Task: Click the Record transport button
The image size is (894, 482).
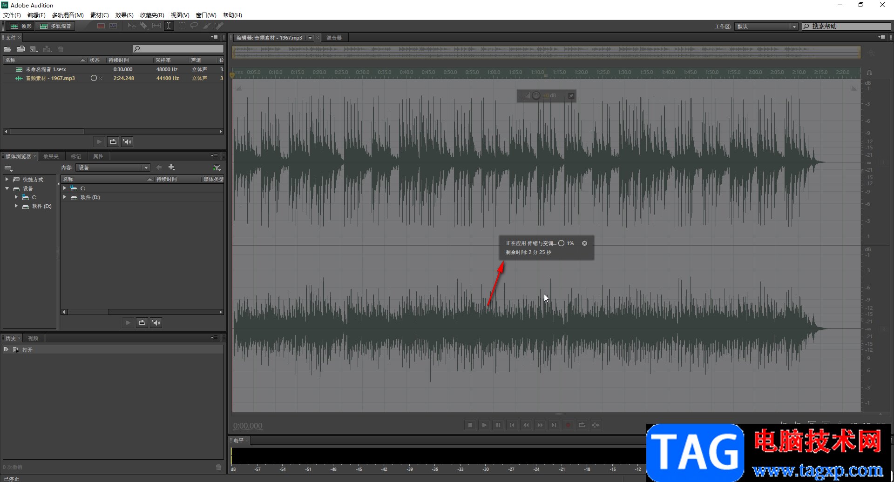Action: [568, 425]
